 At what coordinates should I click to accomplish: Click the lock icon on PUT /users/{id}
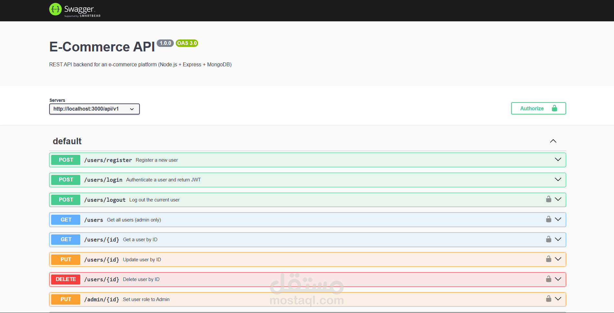[x=548, y=259]
